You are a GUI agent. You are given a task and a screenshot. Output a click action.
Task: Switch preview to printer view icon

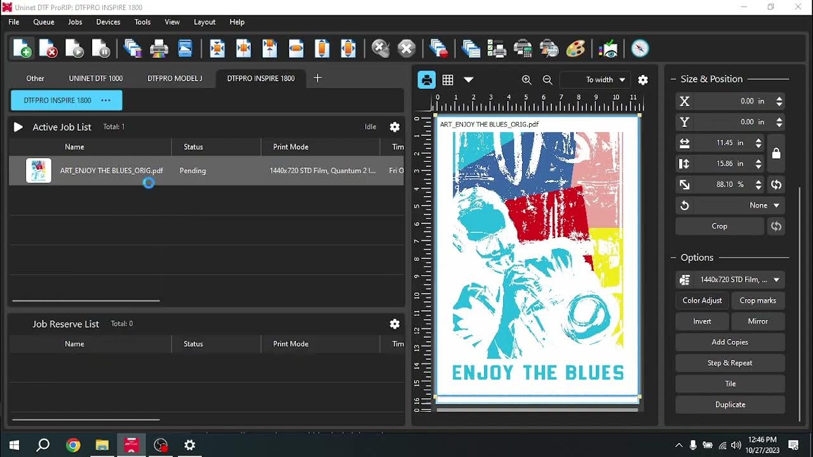[427, 79]
